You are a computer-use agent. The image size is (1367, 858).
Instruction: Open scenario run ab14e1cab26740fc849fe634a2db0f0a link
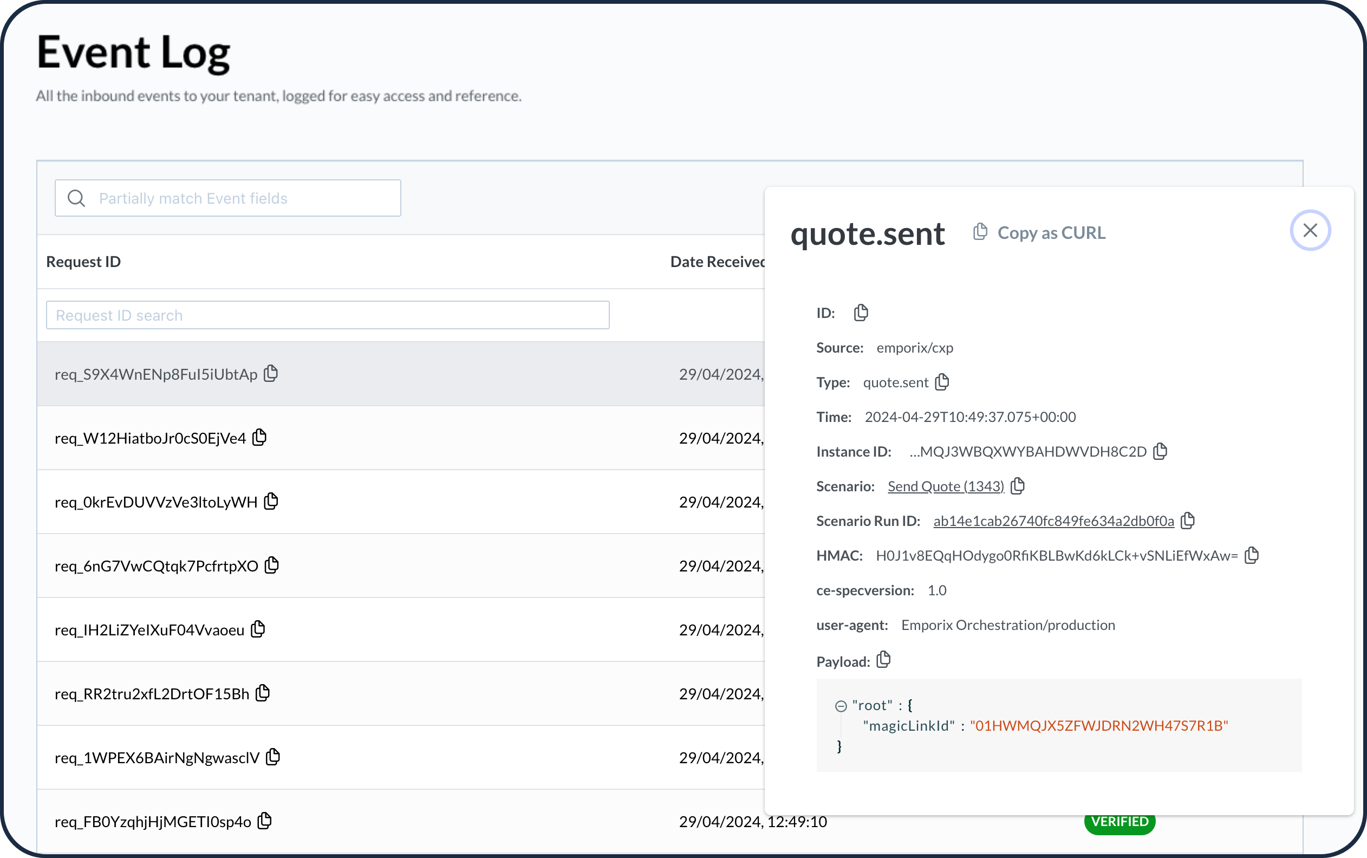(1053, 521)
